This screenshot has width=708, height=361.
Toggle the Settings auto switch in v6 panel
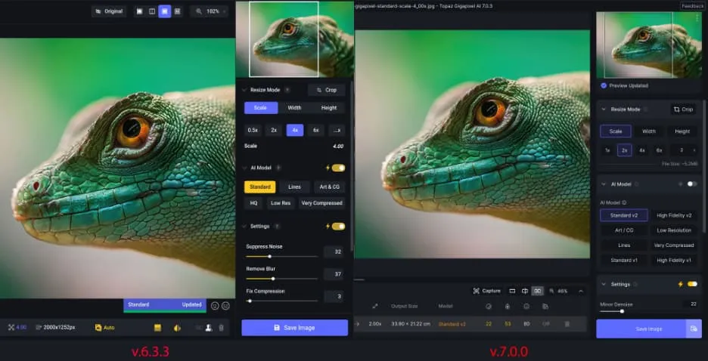coord(338,226)
